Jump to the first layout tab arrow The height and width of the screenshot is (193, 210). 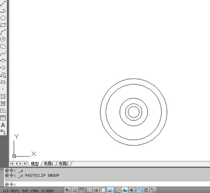point(12,164)
